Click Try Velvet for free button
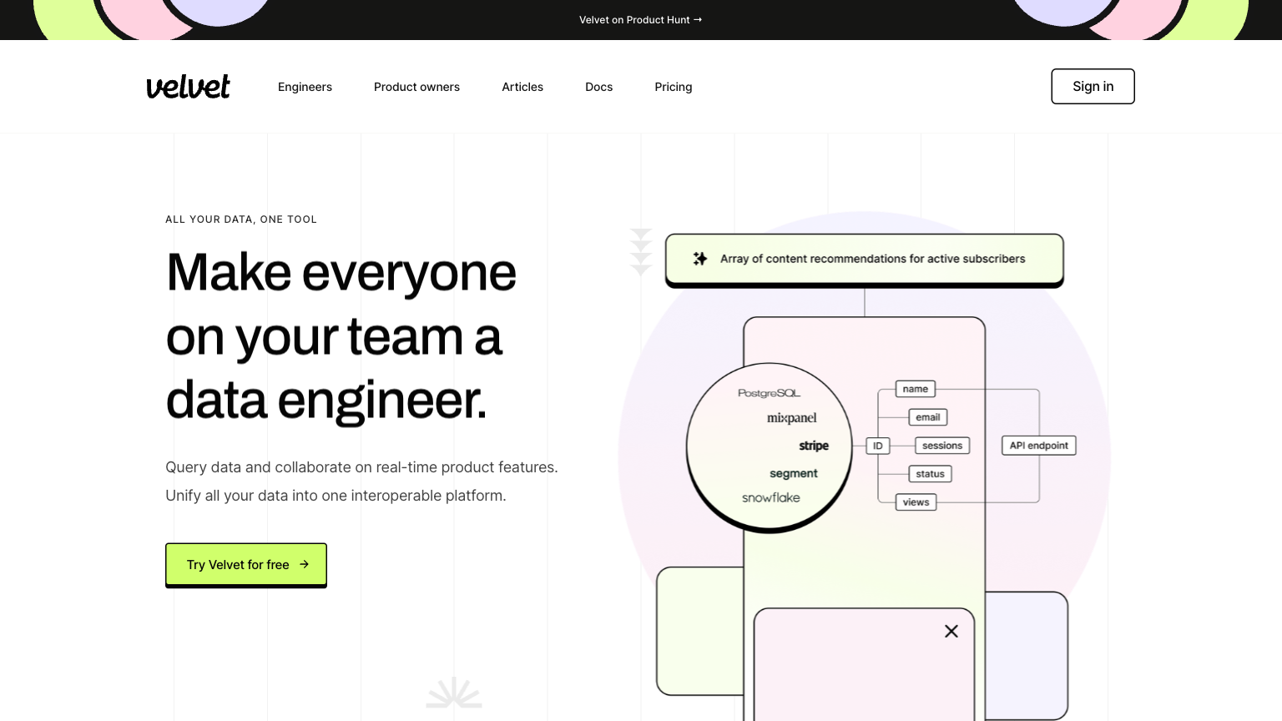 coord(245,565)
